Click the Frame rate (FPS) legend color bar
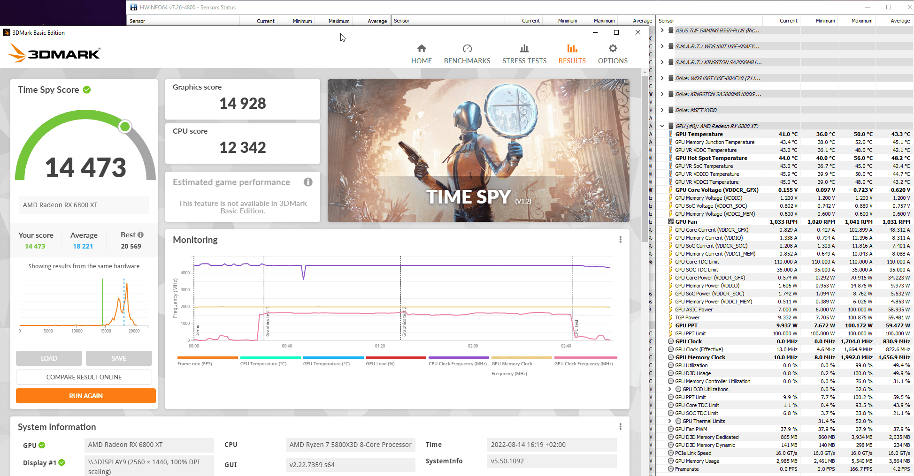The width and height of the screenshot is (914, 476). click(207, 357)
